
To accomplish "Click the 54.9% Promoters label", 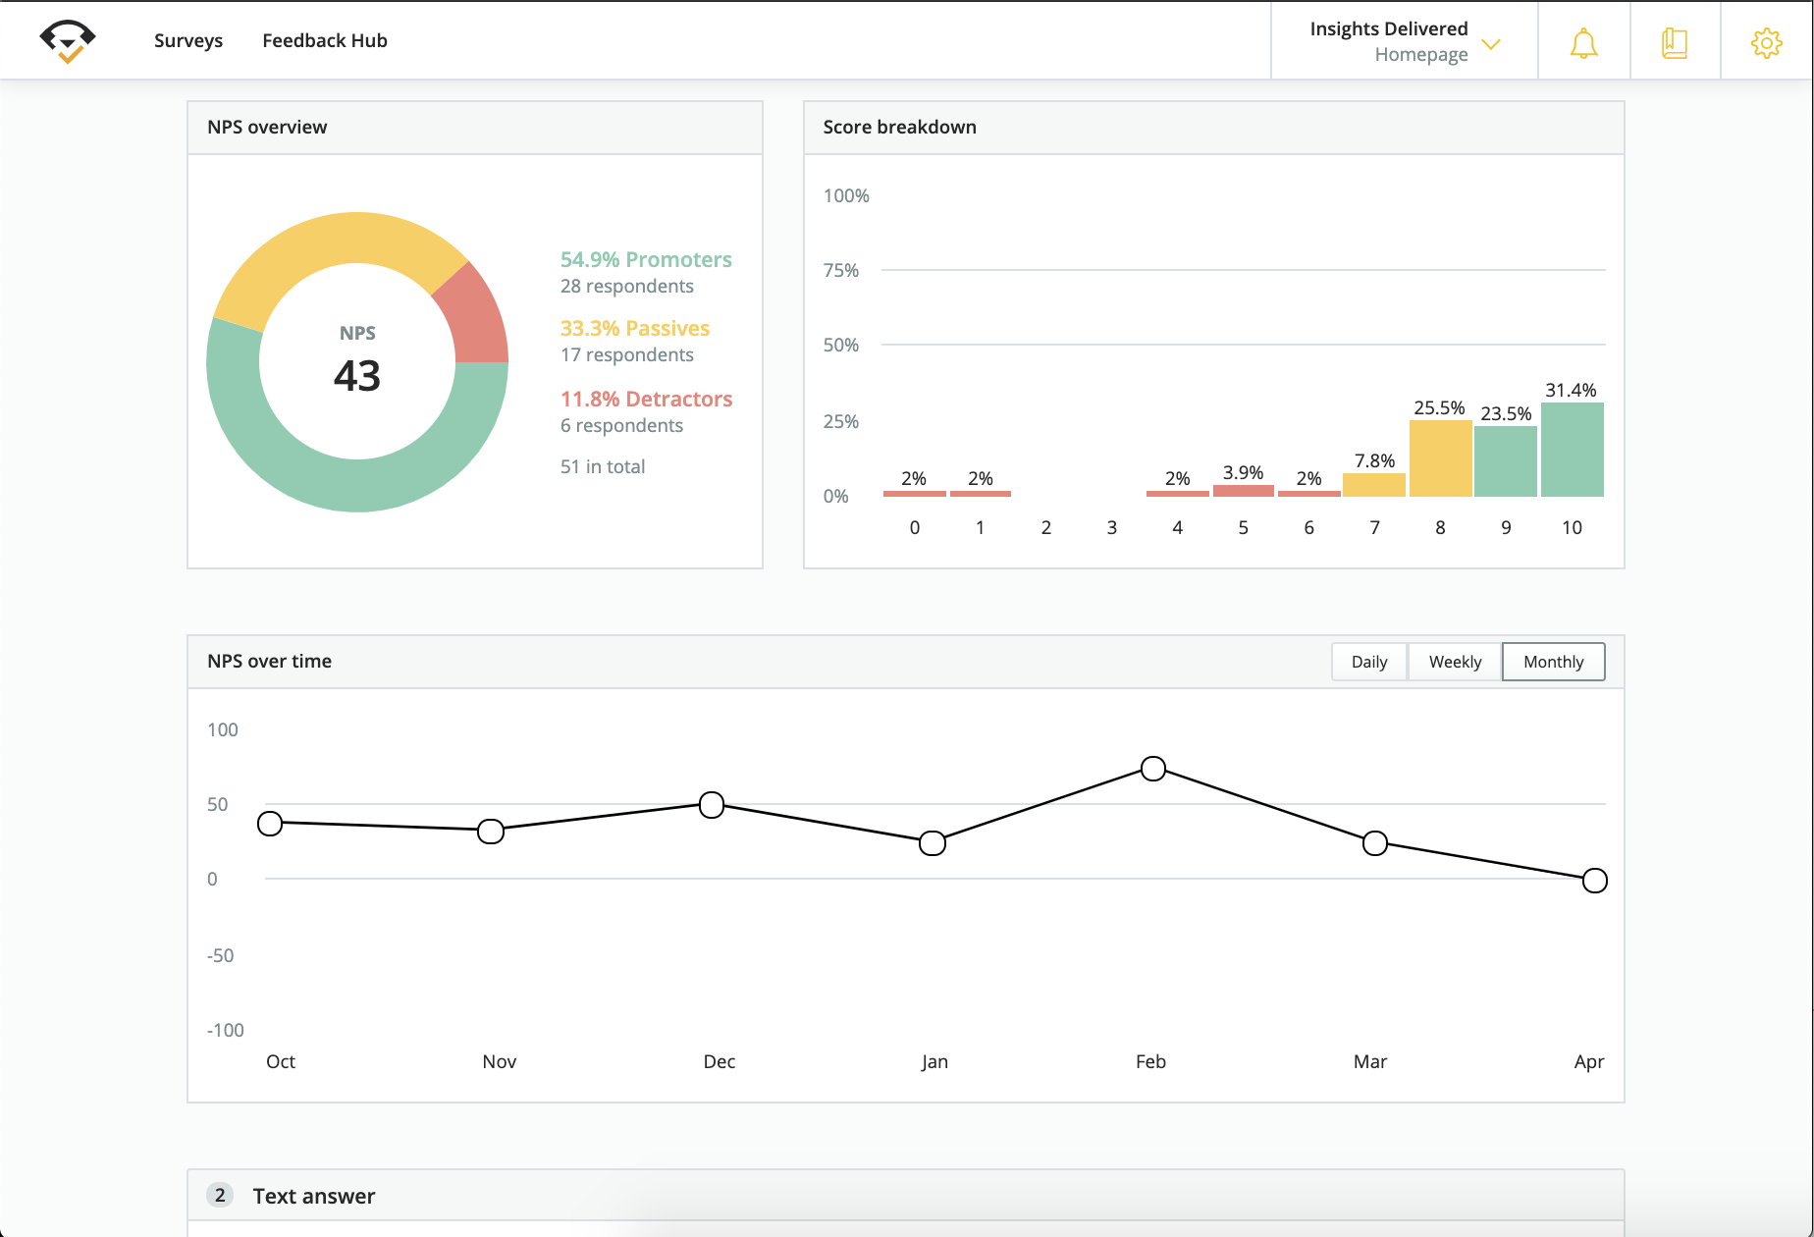I will point(645,259).
